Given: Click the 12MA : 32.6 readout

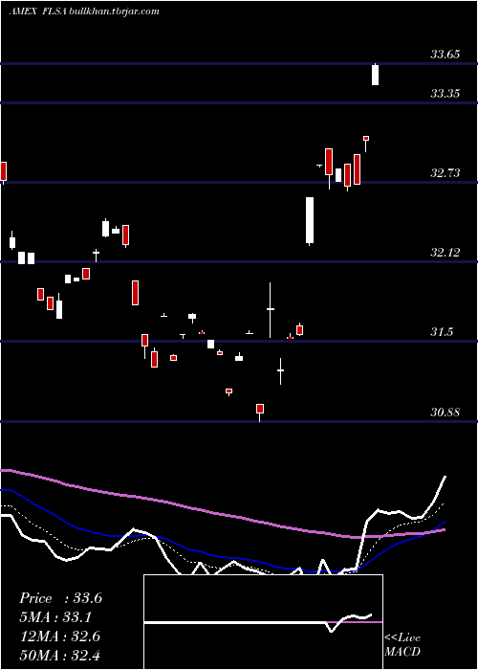Looking at the screenshot, I should coord(60,636).
